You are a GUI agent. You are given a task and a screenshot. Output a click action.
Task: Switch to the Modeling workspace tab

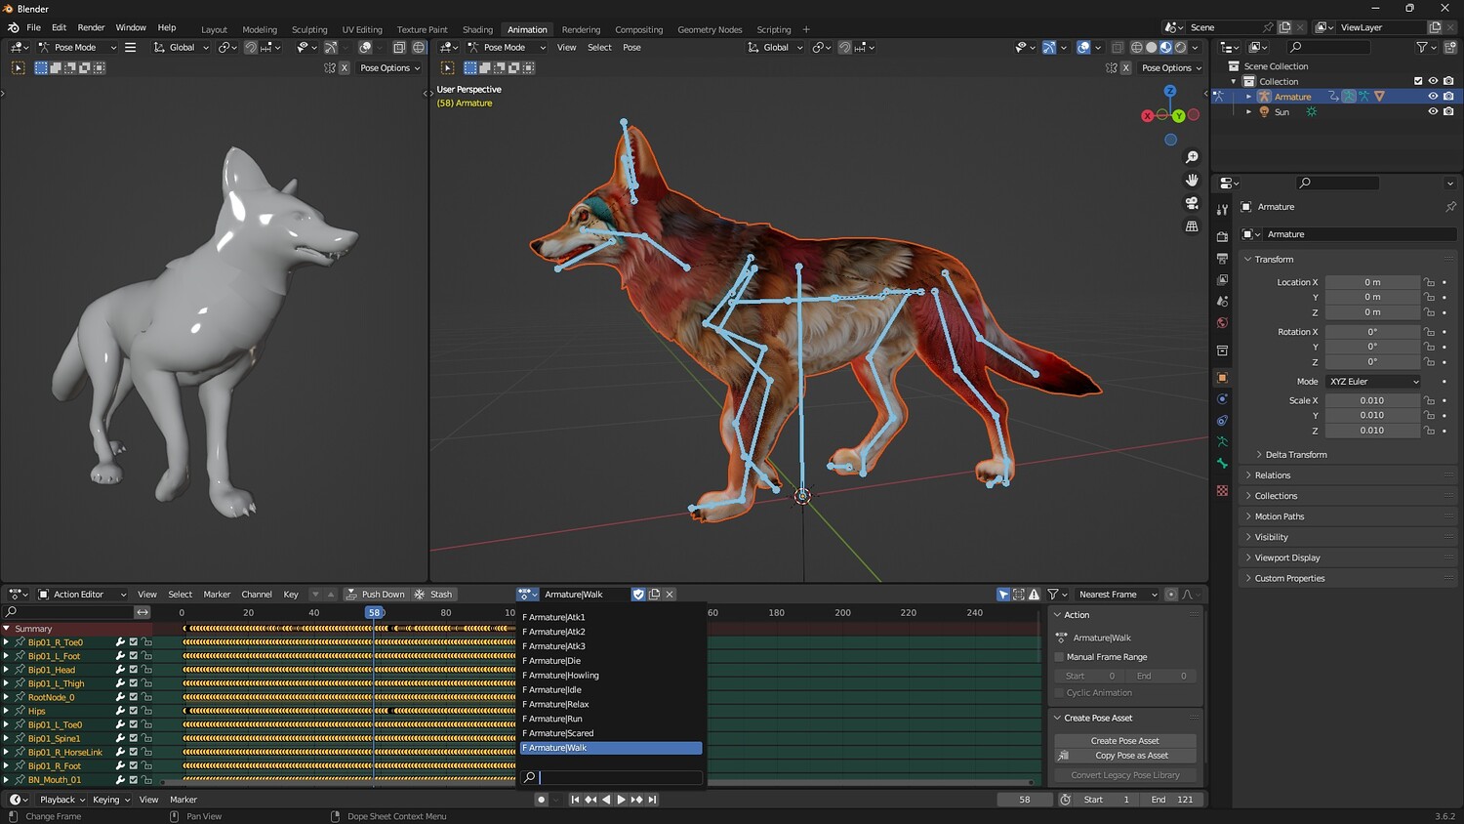260,29
